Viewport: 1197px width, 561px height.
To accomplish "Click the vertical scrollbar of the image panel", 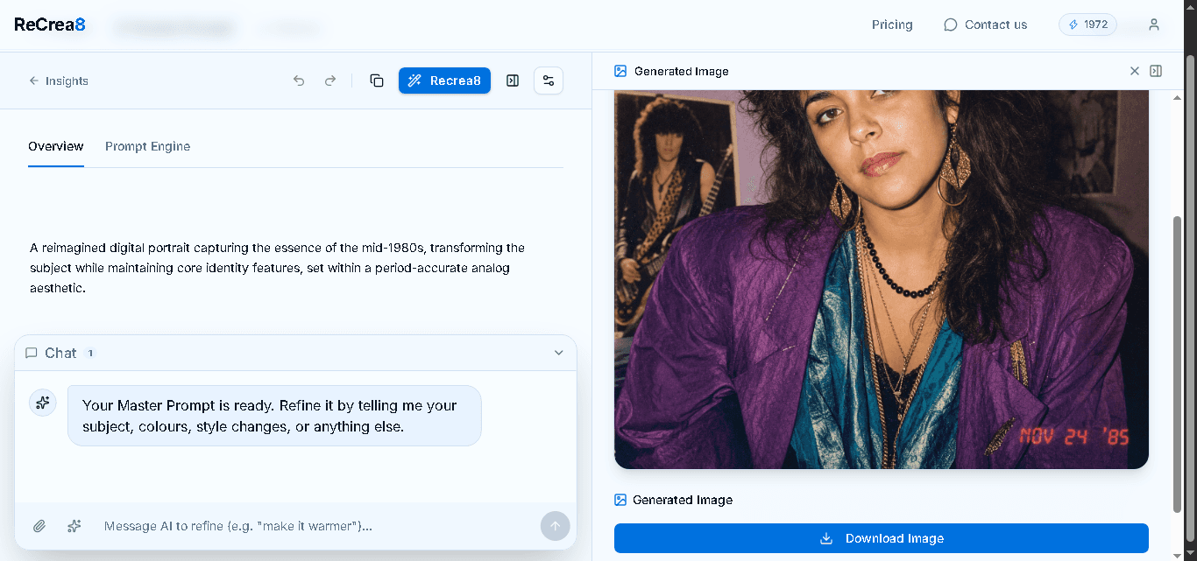I will click(1177, 363).
